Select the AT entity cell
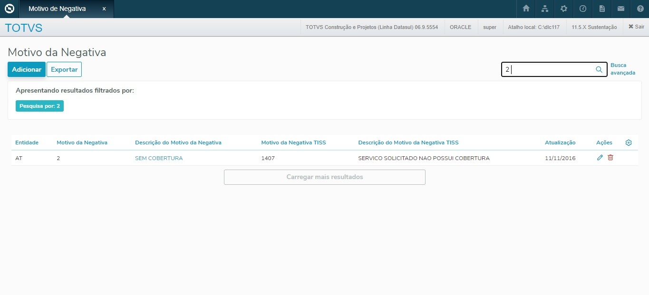Viewport: 649px width, 295px height. [x=19, y=158]
